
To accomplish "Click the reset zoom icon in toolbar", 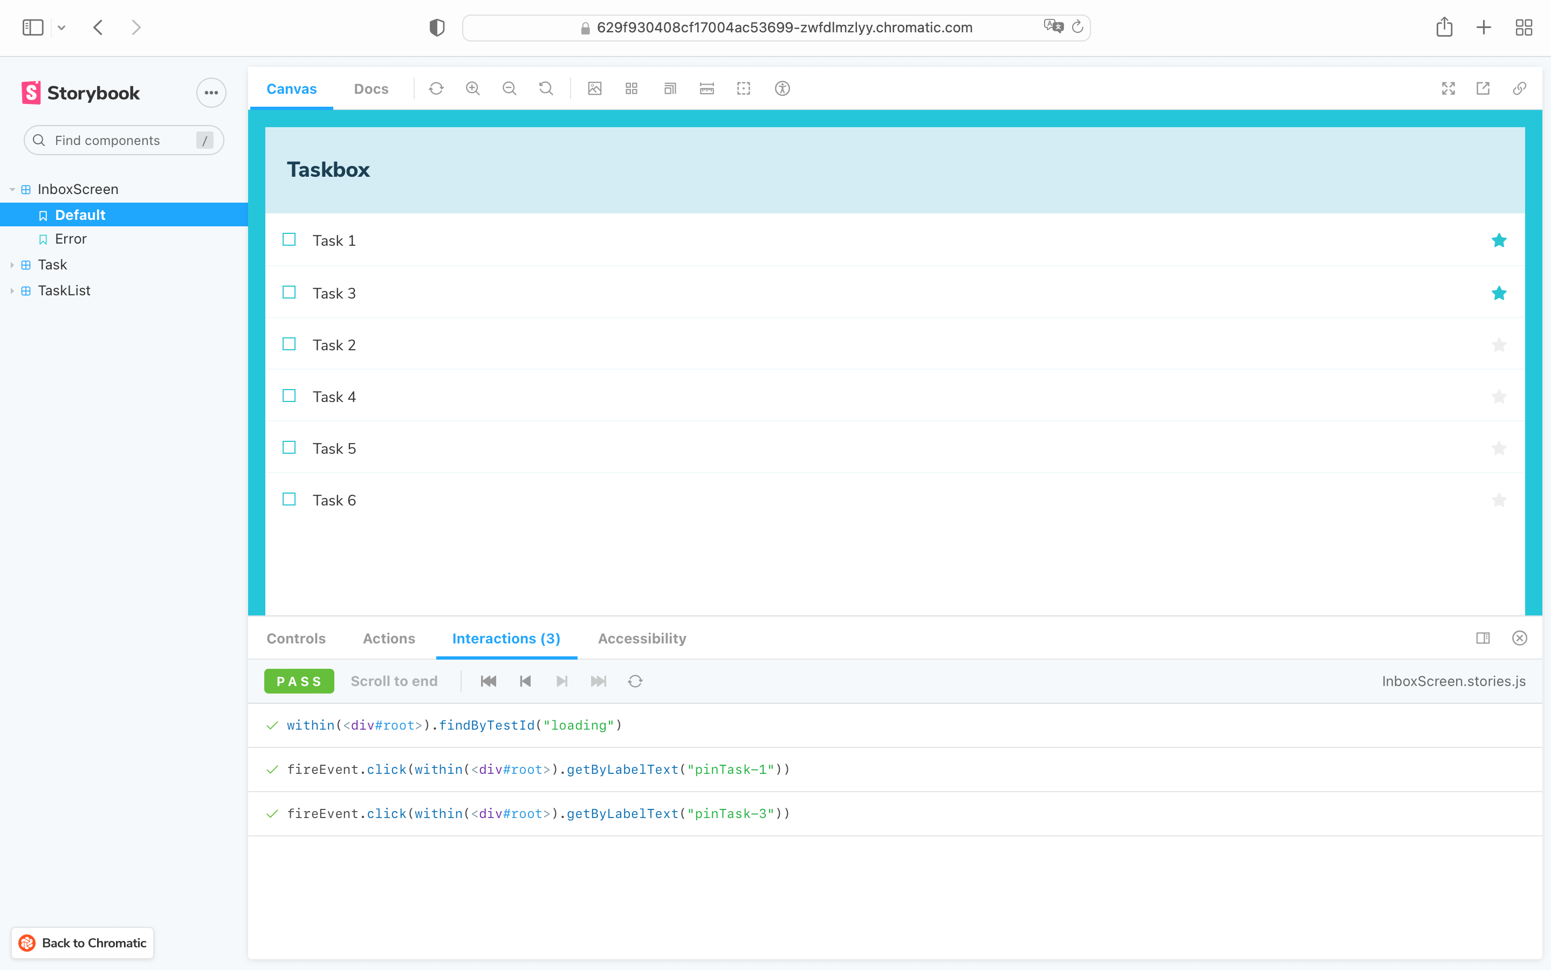I will (x=547, y=88).
